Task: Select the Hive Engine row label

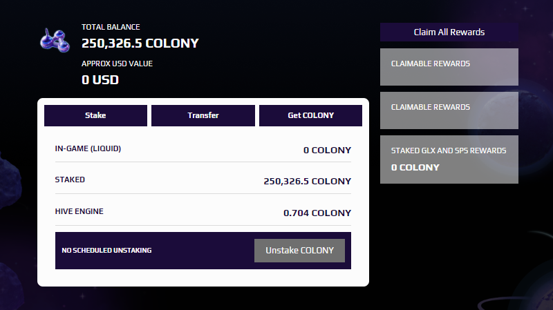Action: (79, 211)
